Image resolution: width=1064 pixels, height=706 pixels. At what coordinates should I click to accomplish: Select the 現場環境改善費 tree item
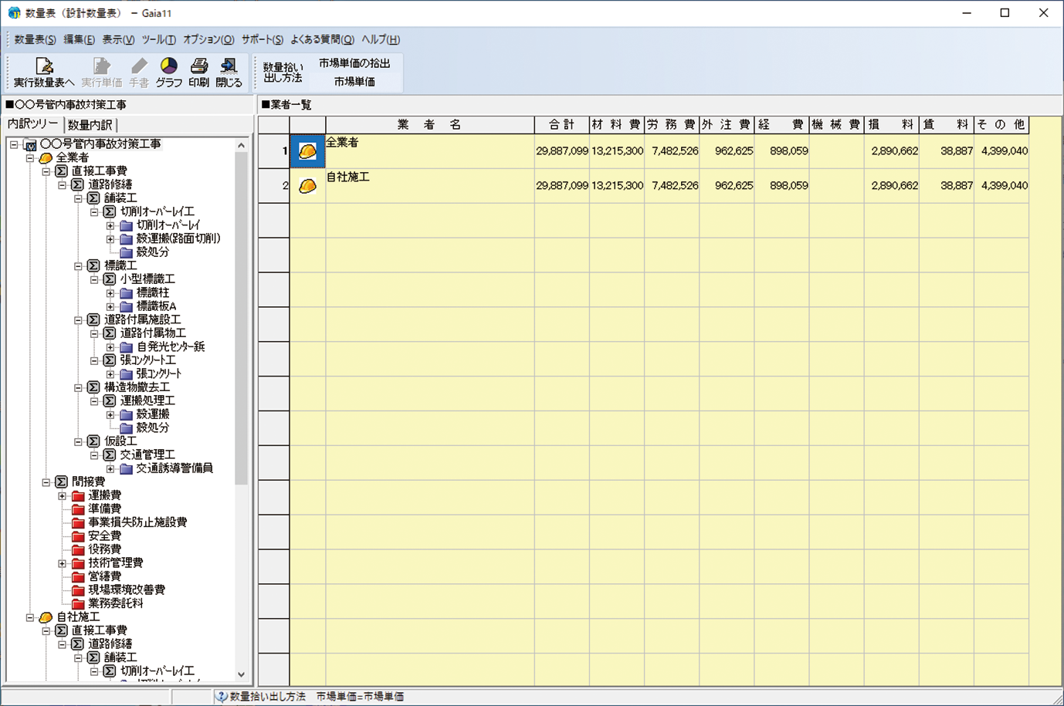pyautogui.click(x=127, y=590)
